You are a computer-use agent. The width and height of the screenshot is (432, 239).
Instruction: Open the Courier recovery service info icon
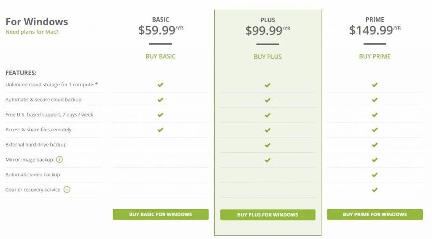click(67, 189)
